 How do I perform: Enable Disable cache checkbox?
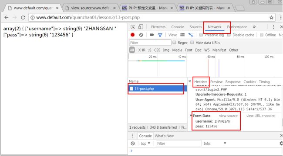click(229, 35)
